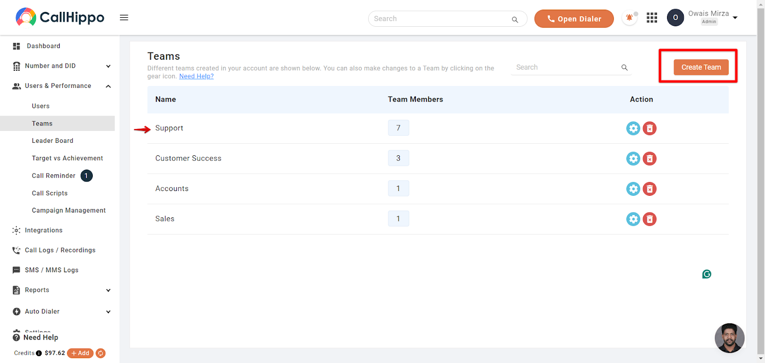This screenshot has height=363, width=765.
Task: Click the Need Help question mark icon
Action: tap(16, 338)
